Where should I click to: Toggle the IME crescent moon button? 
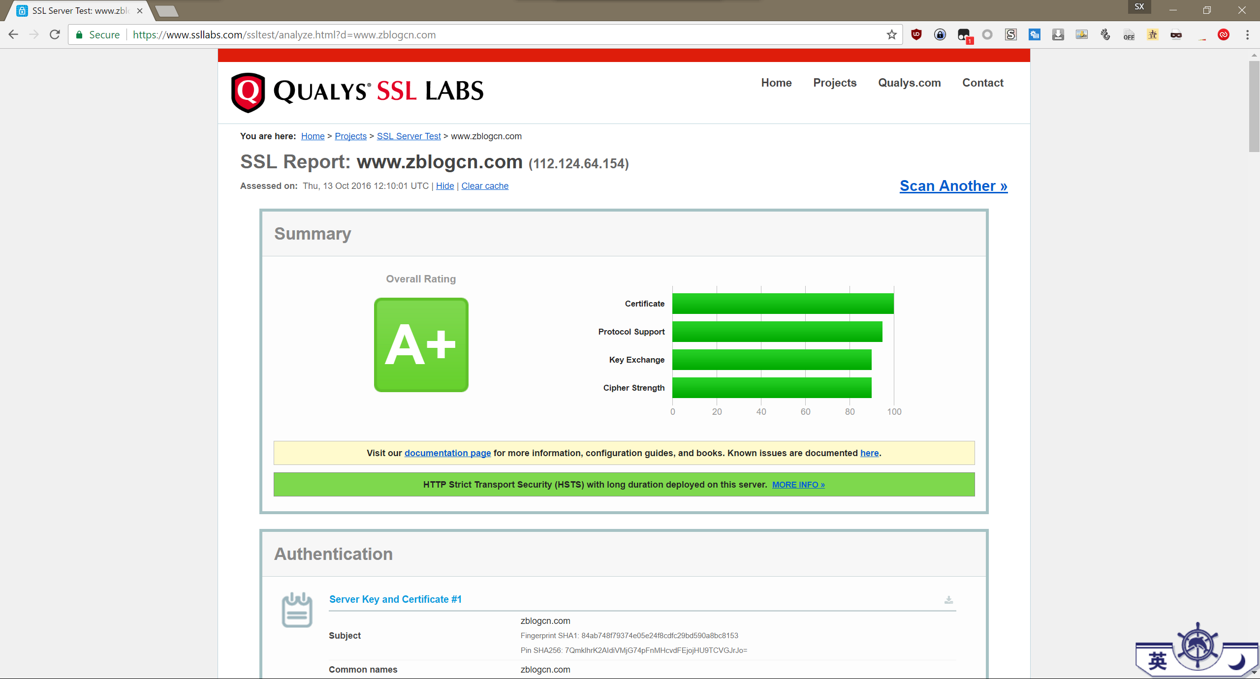tap(1236, 662)
